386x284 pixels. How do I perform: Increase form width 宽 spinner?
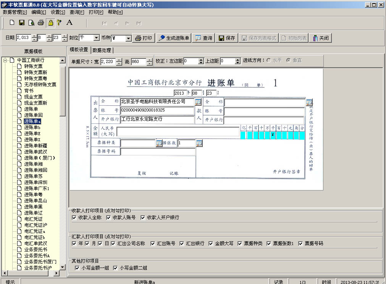point(119,60)
